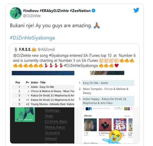Click the Westlife Wild Dreams album cover
Image resolution: width=153 pixels, height=146 pixels.
tap(105, 125)
